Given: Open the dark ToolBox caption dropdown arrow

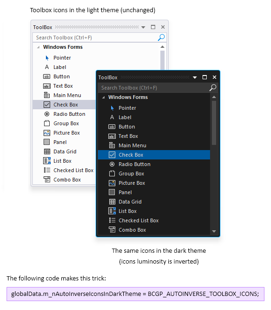Looking at the screenshot, I should pyautogui.click(x=195, y=77).
